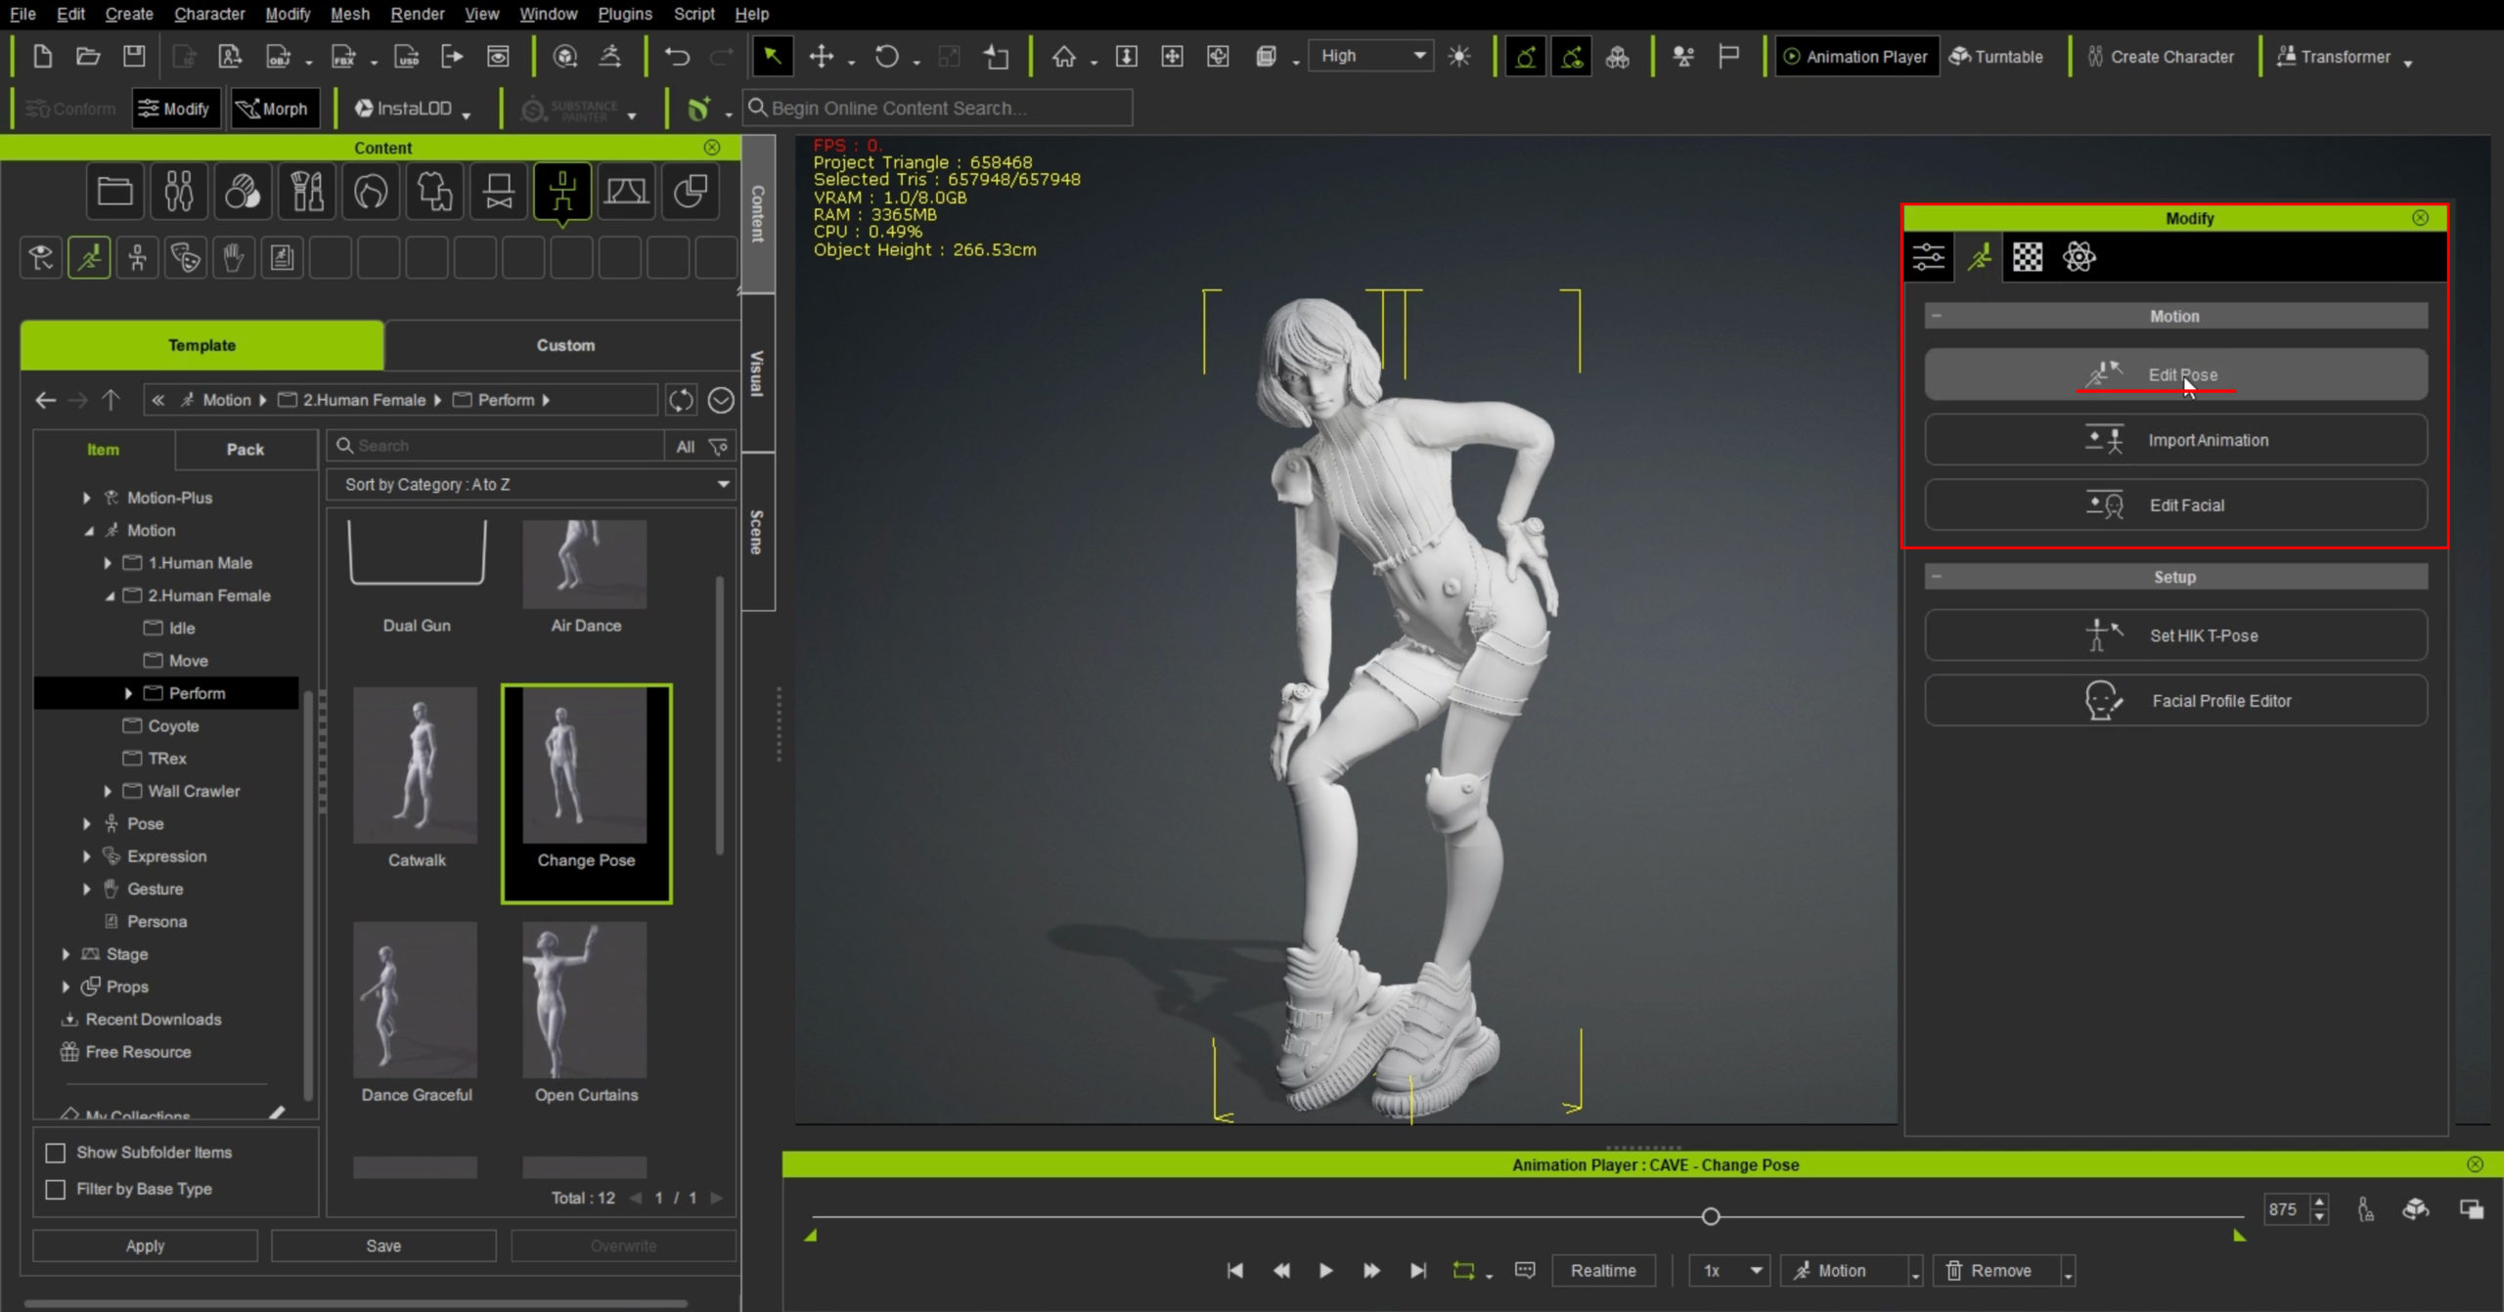Open the checkerboard Material tab in Modify
Image resolution: width=2504 pixels, height=1312 pixels.
pos(2028,258)
